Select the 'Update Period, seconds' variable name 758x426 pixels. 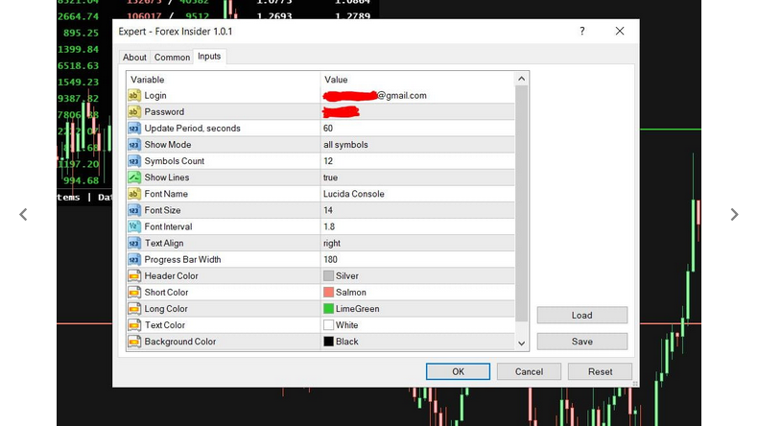pyautogui.click(x=193, y=129)
